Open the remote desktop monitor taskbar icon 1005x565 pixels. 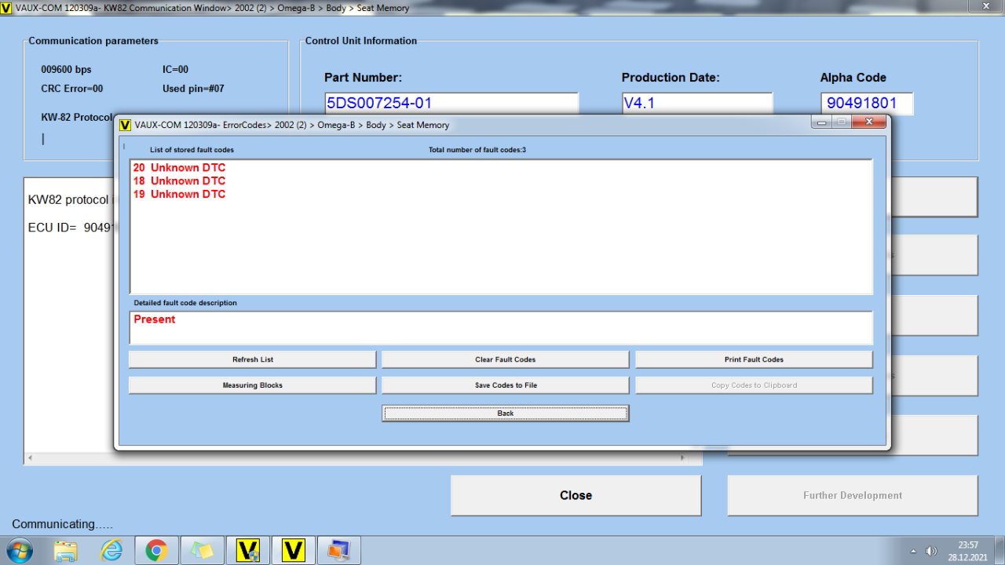[x=339, y=551]
